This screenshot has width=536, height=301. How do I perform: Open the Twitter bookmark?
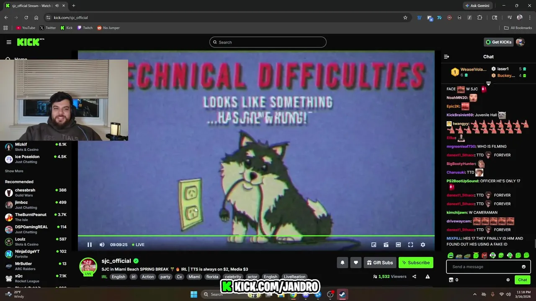coord(48,28)
